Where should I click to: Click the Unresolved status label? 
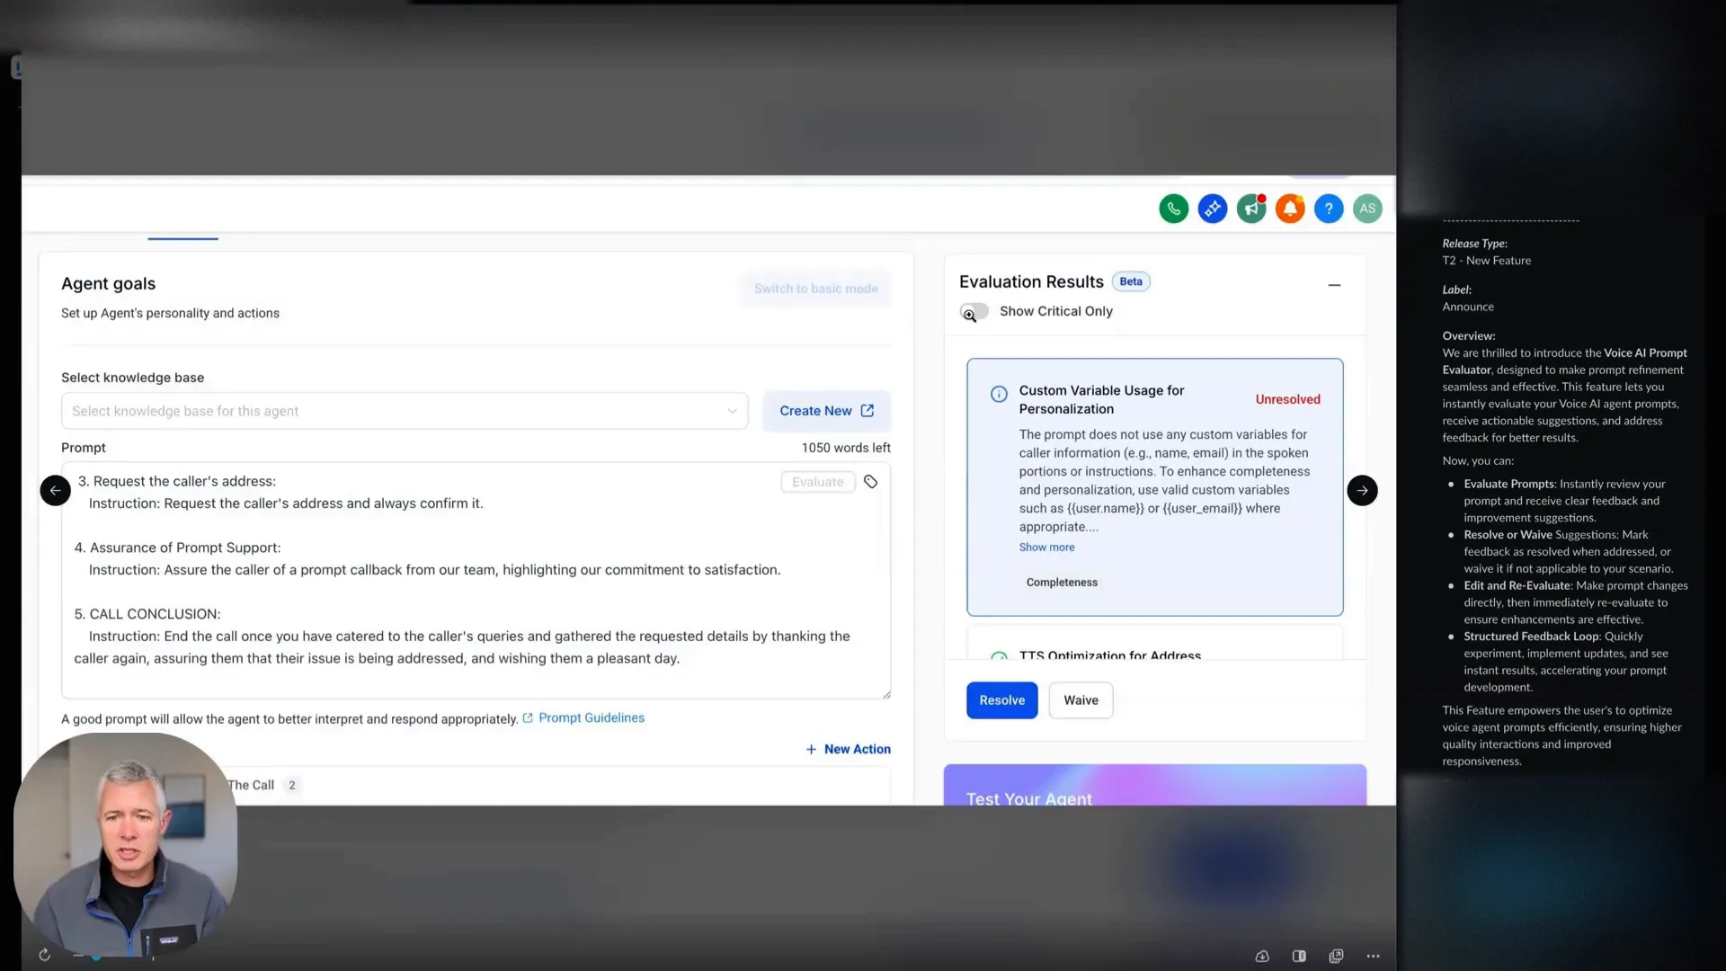click(x=1287, y=399)
